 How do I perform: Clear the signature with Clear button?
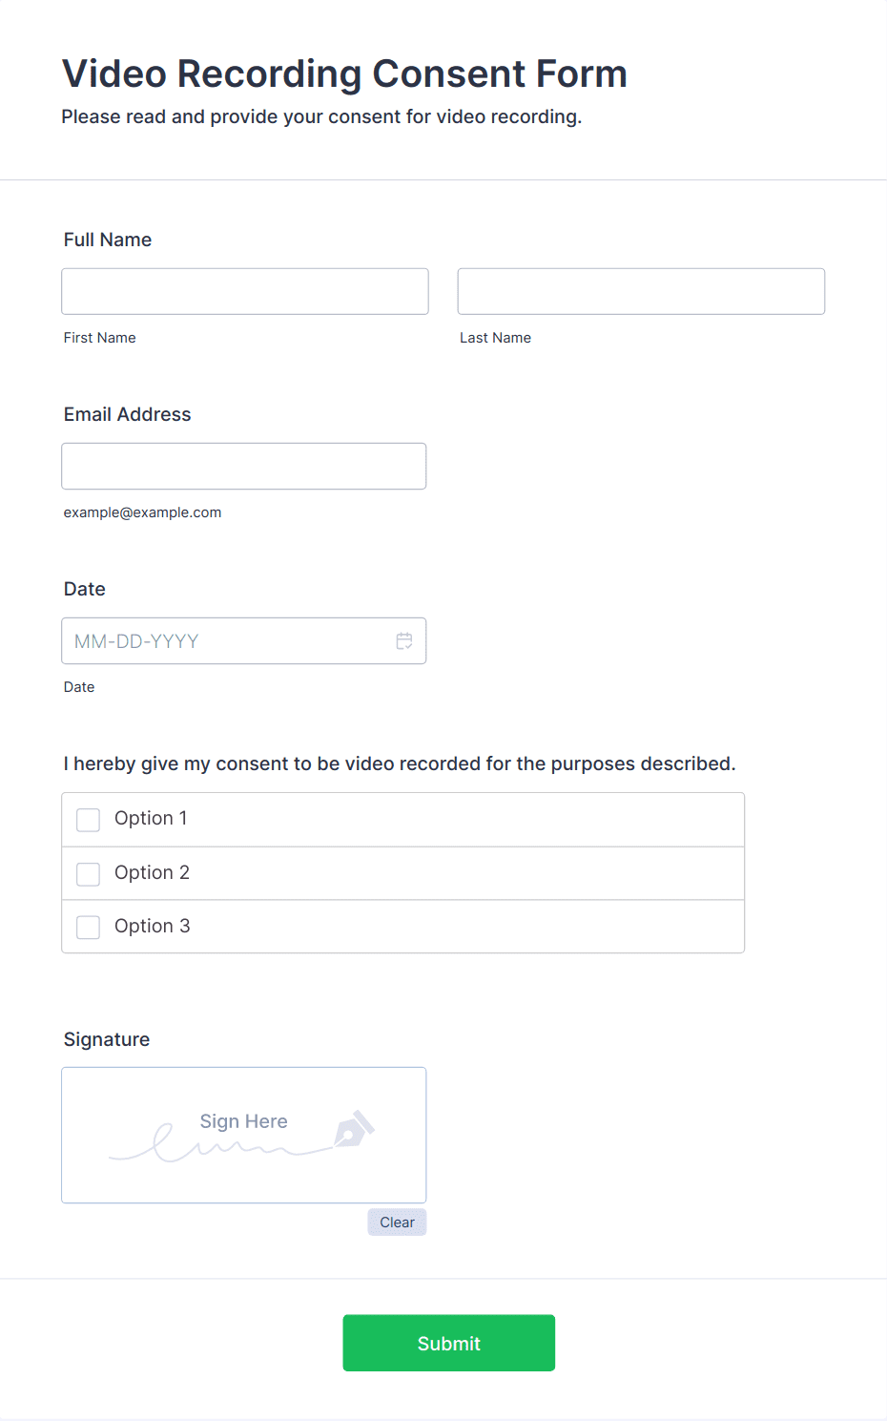pos(397,1222)
